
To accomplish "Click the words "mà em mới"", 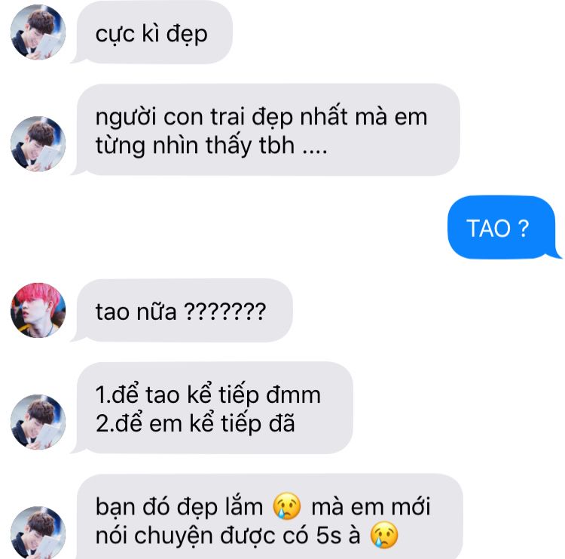I will [371, 507].
